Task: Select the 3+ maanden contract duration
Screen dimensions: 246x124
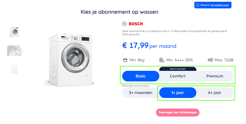Action: 140,93
